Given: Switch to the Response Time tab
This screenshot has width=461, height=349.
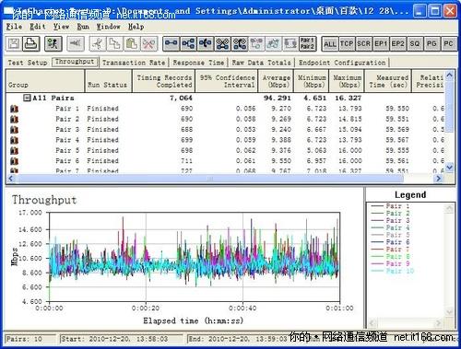Looking at the screenshot, I should [198, 63].
